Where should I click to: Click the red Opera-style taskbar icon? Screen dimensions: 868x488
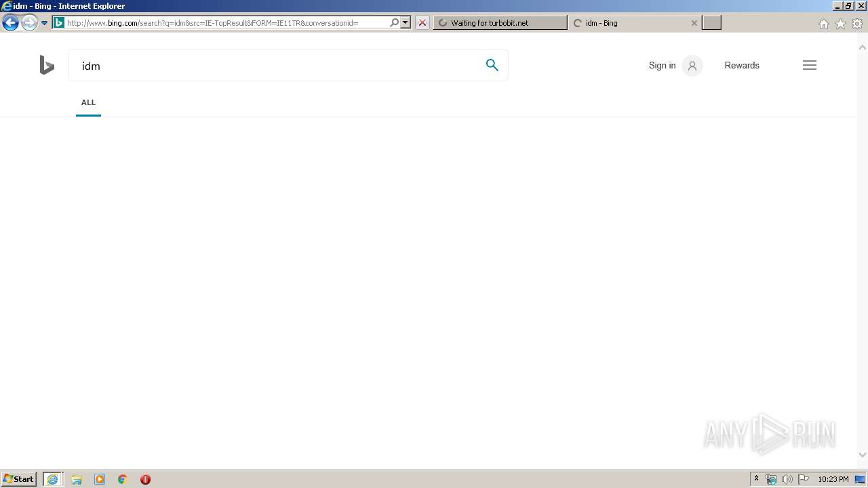(145, 479)
